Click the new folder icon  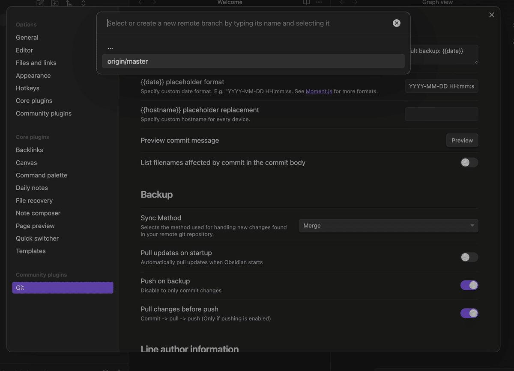(x=55, y=3)
